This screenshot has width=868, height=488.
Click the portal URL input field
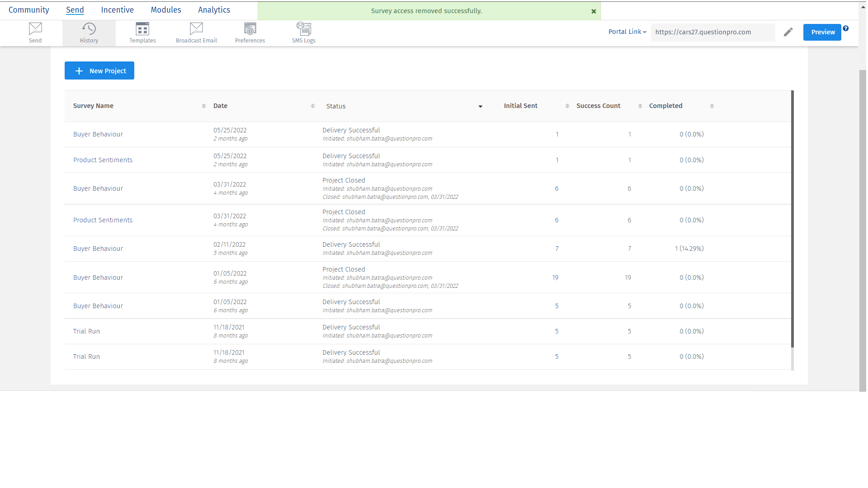712,32
